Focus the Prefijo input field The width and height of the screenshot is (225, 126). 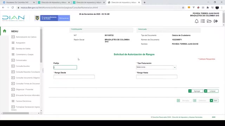click(65, 67)
